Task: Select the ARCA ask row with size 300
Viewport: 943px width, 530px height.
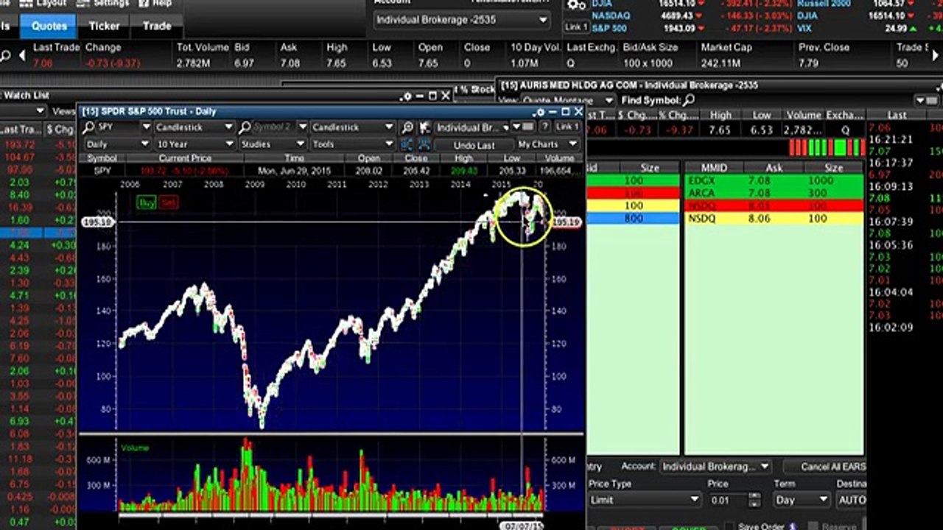Action: point(774,193)
